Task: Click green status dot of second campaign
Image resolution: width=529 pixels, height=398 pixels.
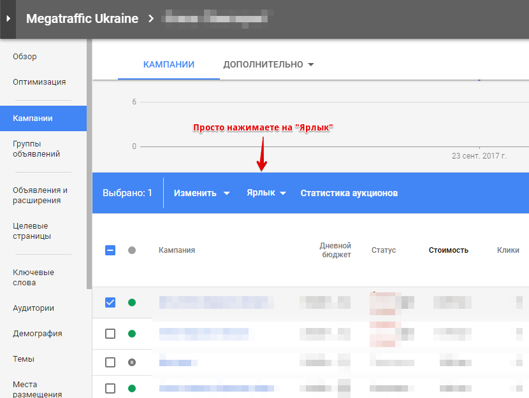Action: 132,334
